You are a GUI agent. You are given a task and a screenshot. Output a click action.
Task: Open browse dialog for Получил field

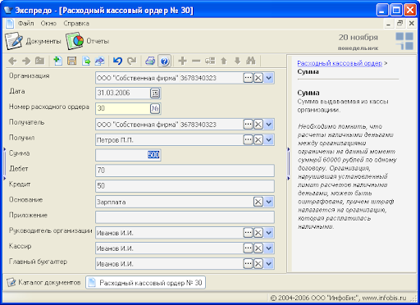[248, 140]
